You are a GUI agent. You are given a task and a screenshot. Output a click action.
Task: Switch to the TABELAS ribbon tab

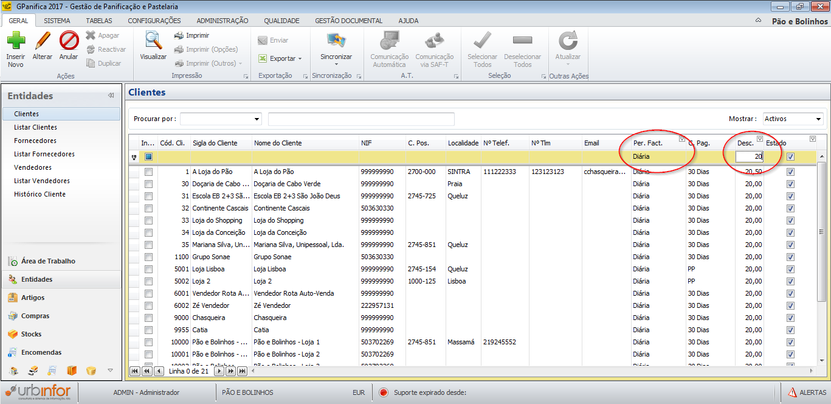click(99, 21)
